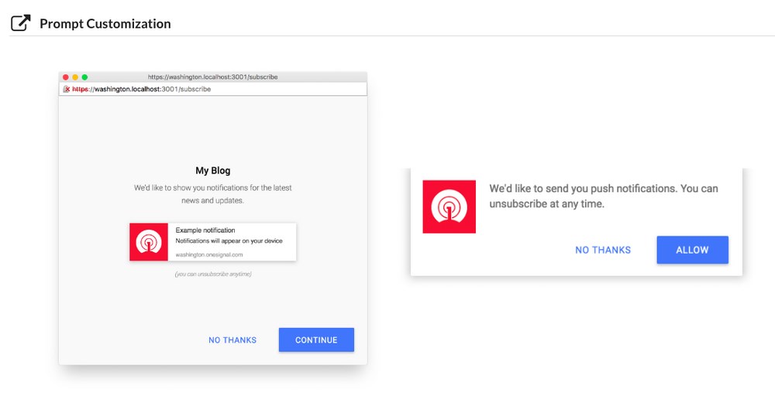This screenshot has width=775, height=396.
Task: Click the CONTINUE button in popup window
Action: (316, 340)
